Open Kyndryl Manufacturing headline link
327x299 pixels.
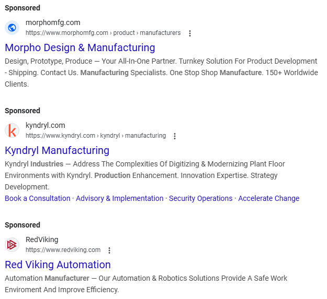point(57,150)
